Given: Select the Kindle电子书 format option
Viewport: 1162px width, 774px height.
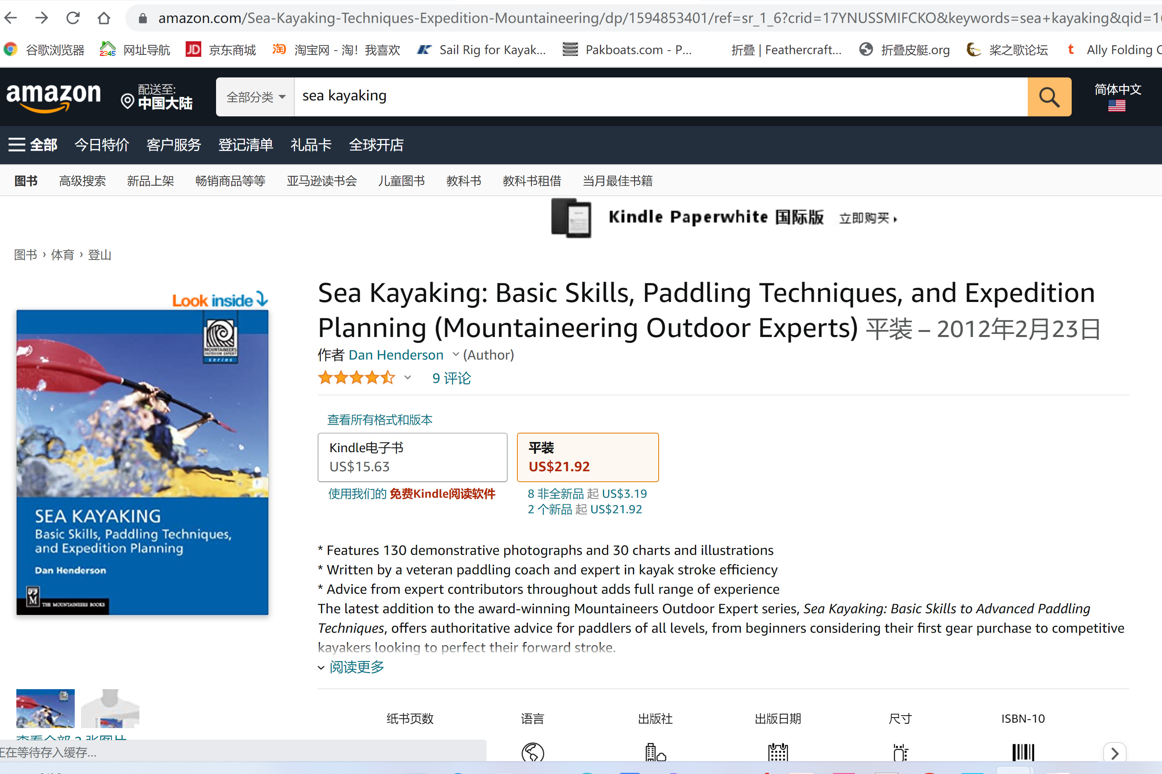Looking at the screenshot, I should pyautogui.click(x=412, y=458).
